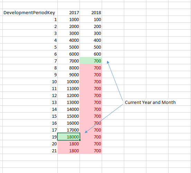Click the period key cell with value 21
191x173 pixels.
30,151
